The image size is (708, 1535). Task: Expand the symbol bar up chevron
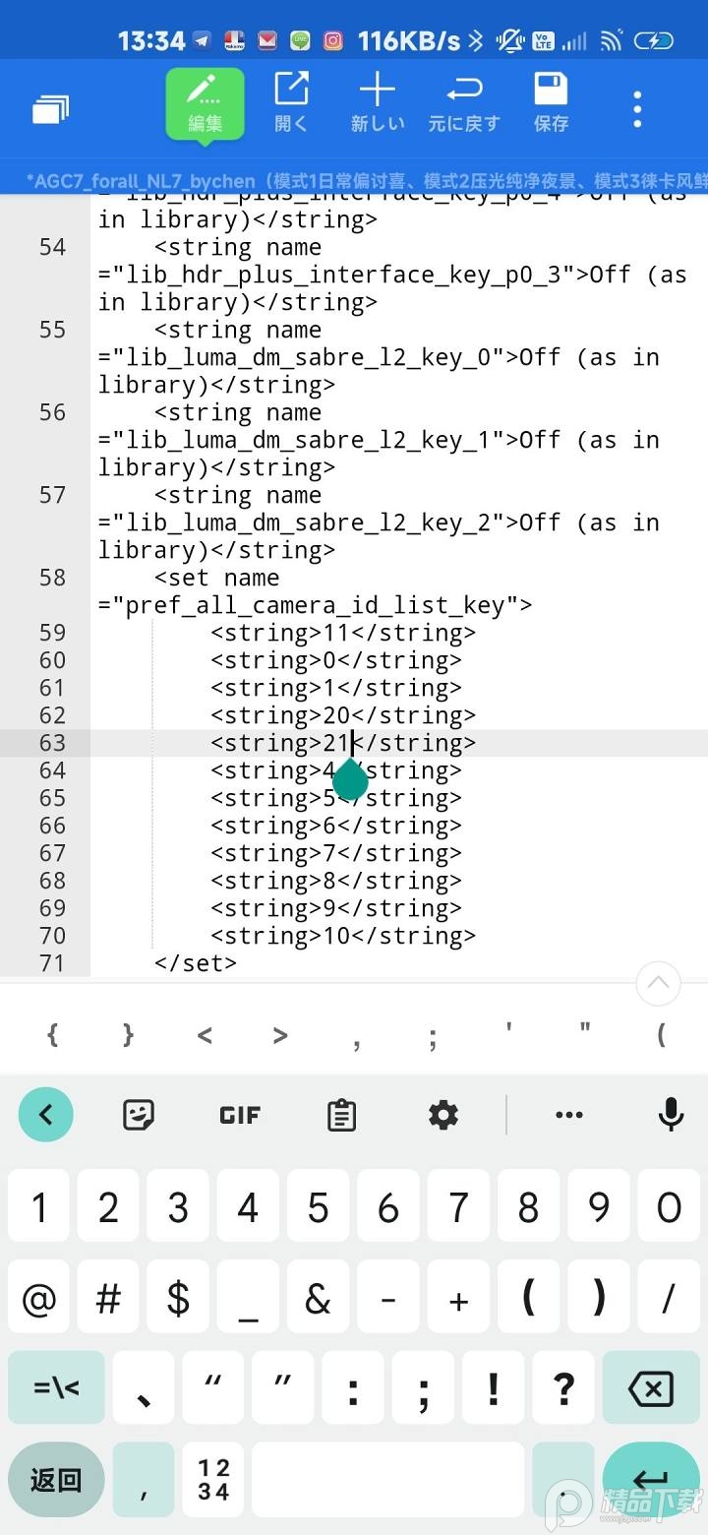658,982
